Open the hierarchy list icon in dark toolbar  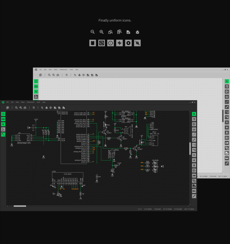[33, 107]
